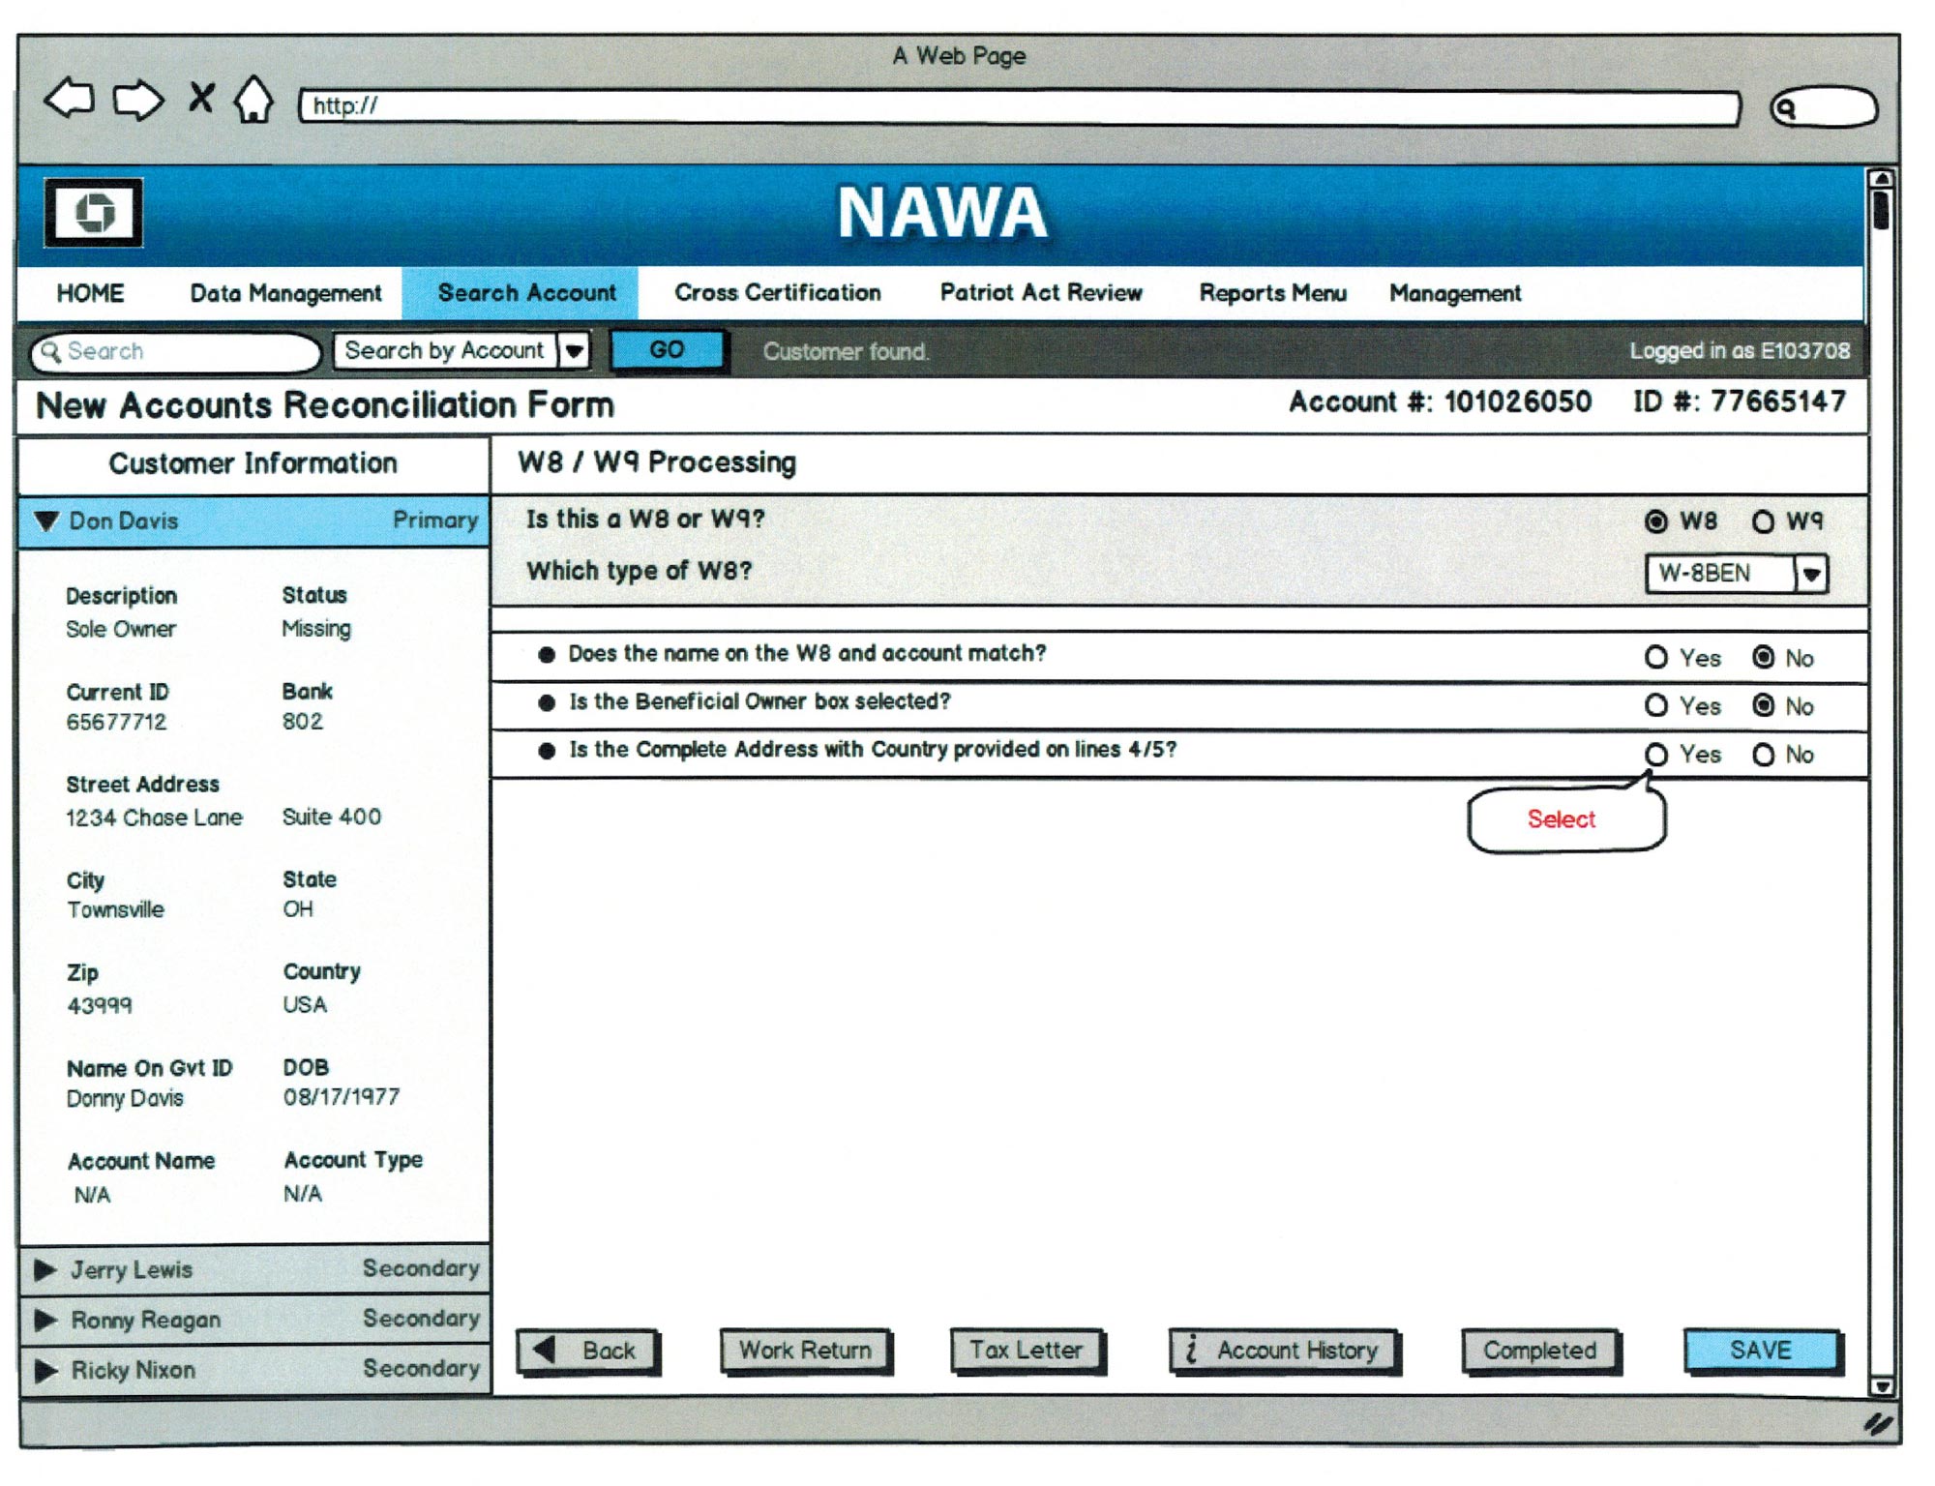Click the magnifier in browser search box
Image resolution: width=1935 pixels, height=1486 pixels.
tap(1786, 108)
